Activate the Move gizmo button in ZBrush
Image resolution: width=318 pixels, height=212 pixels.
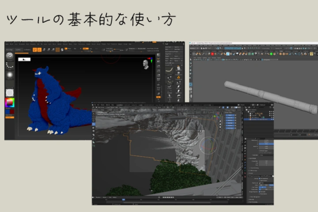pyautogui.click(x=44, y=50)
